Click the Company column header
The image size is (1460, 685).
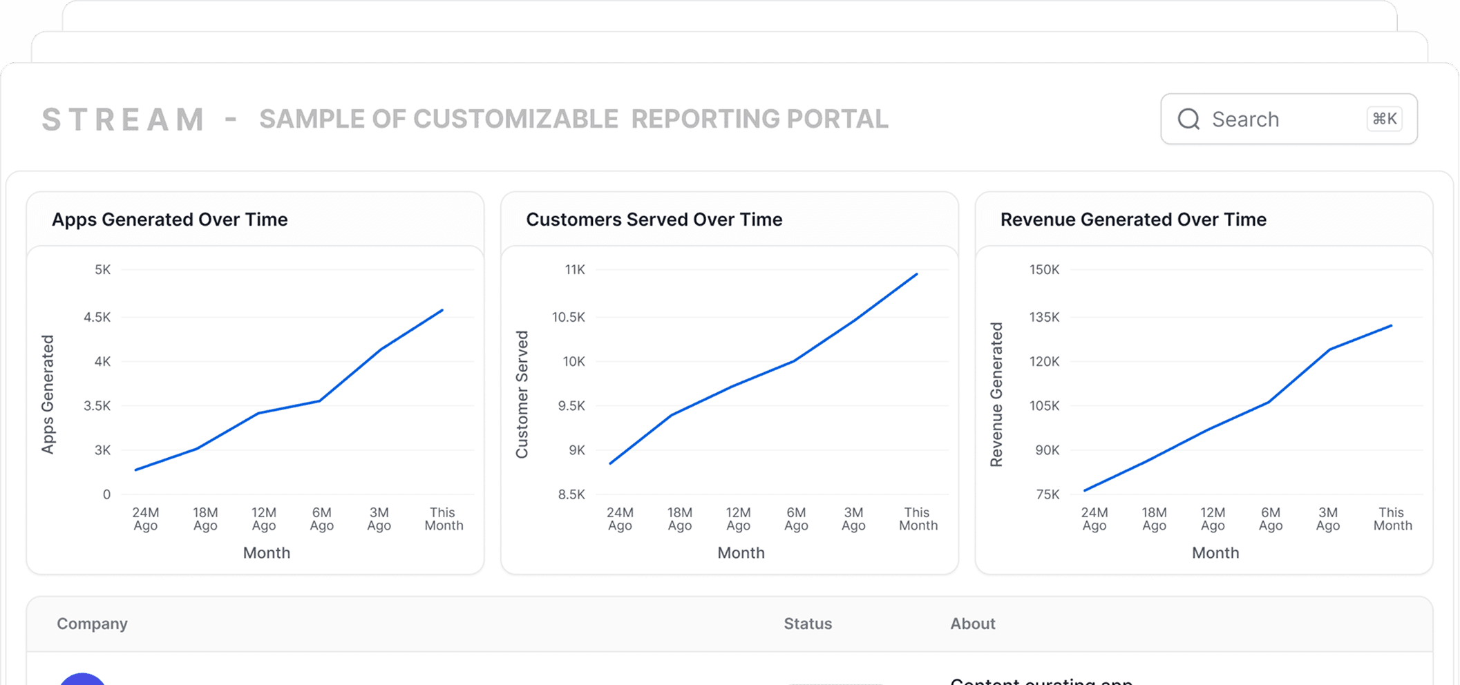click(x=92, y=624)
